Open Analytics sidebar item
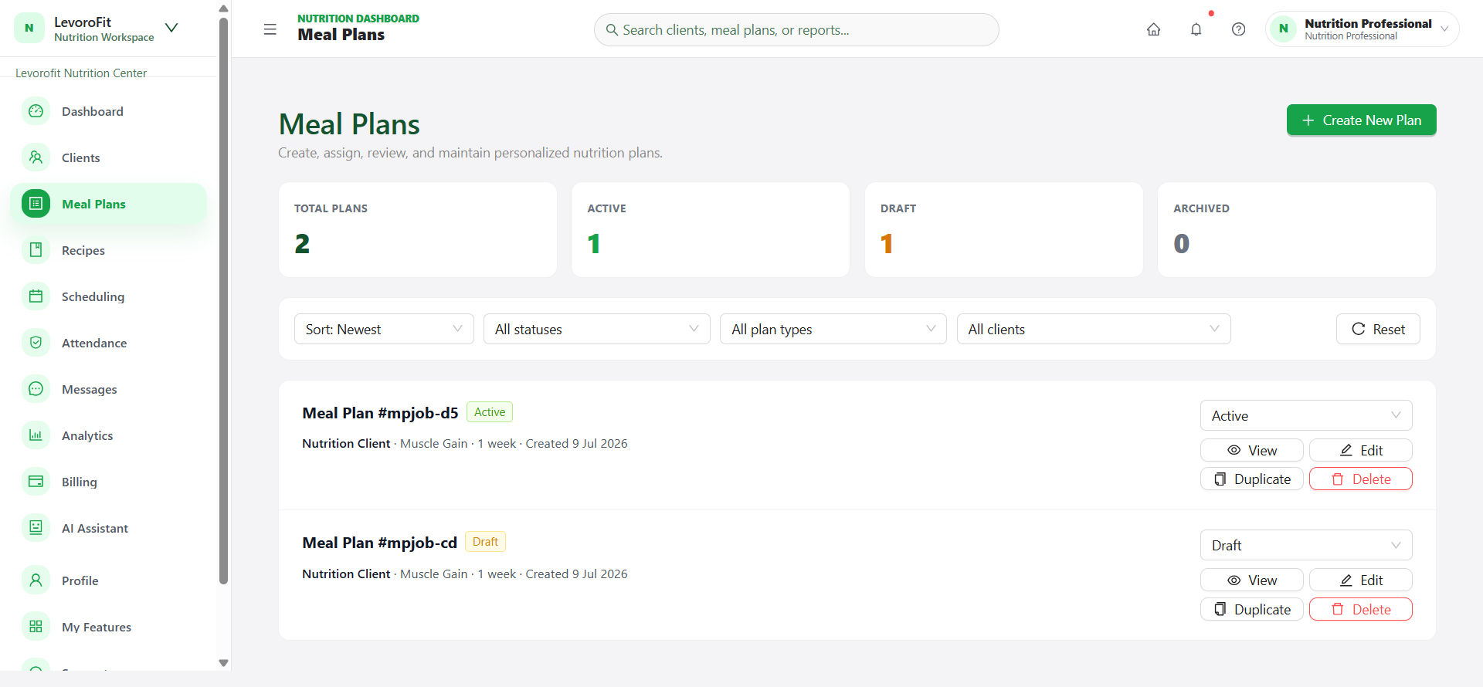 (x=108, y=435)
